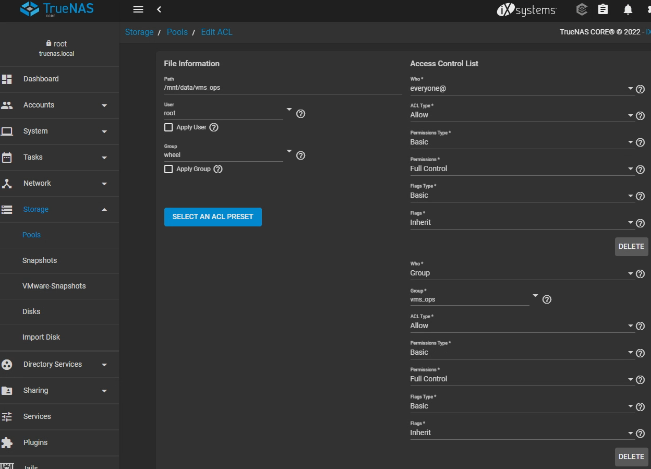Open help for everyone@ Who field
651x469 pixels.
tap(640, 89)
